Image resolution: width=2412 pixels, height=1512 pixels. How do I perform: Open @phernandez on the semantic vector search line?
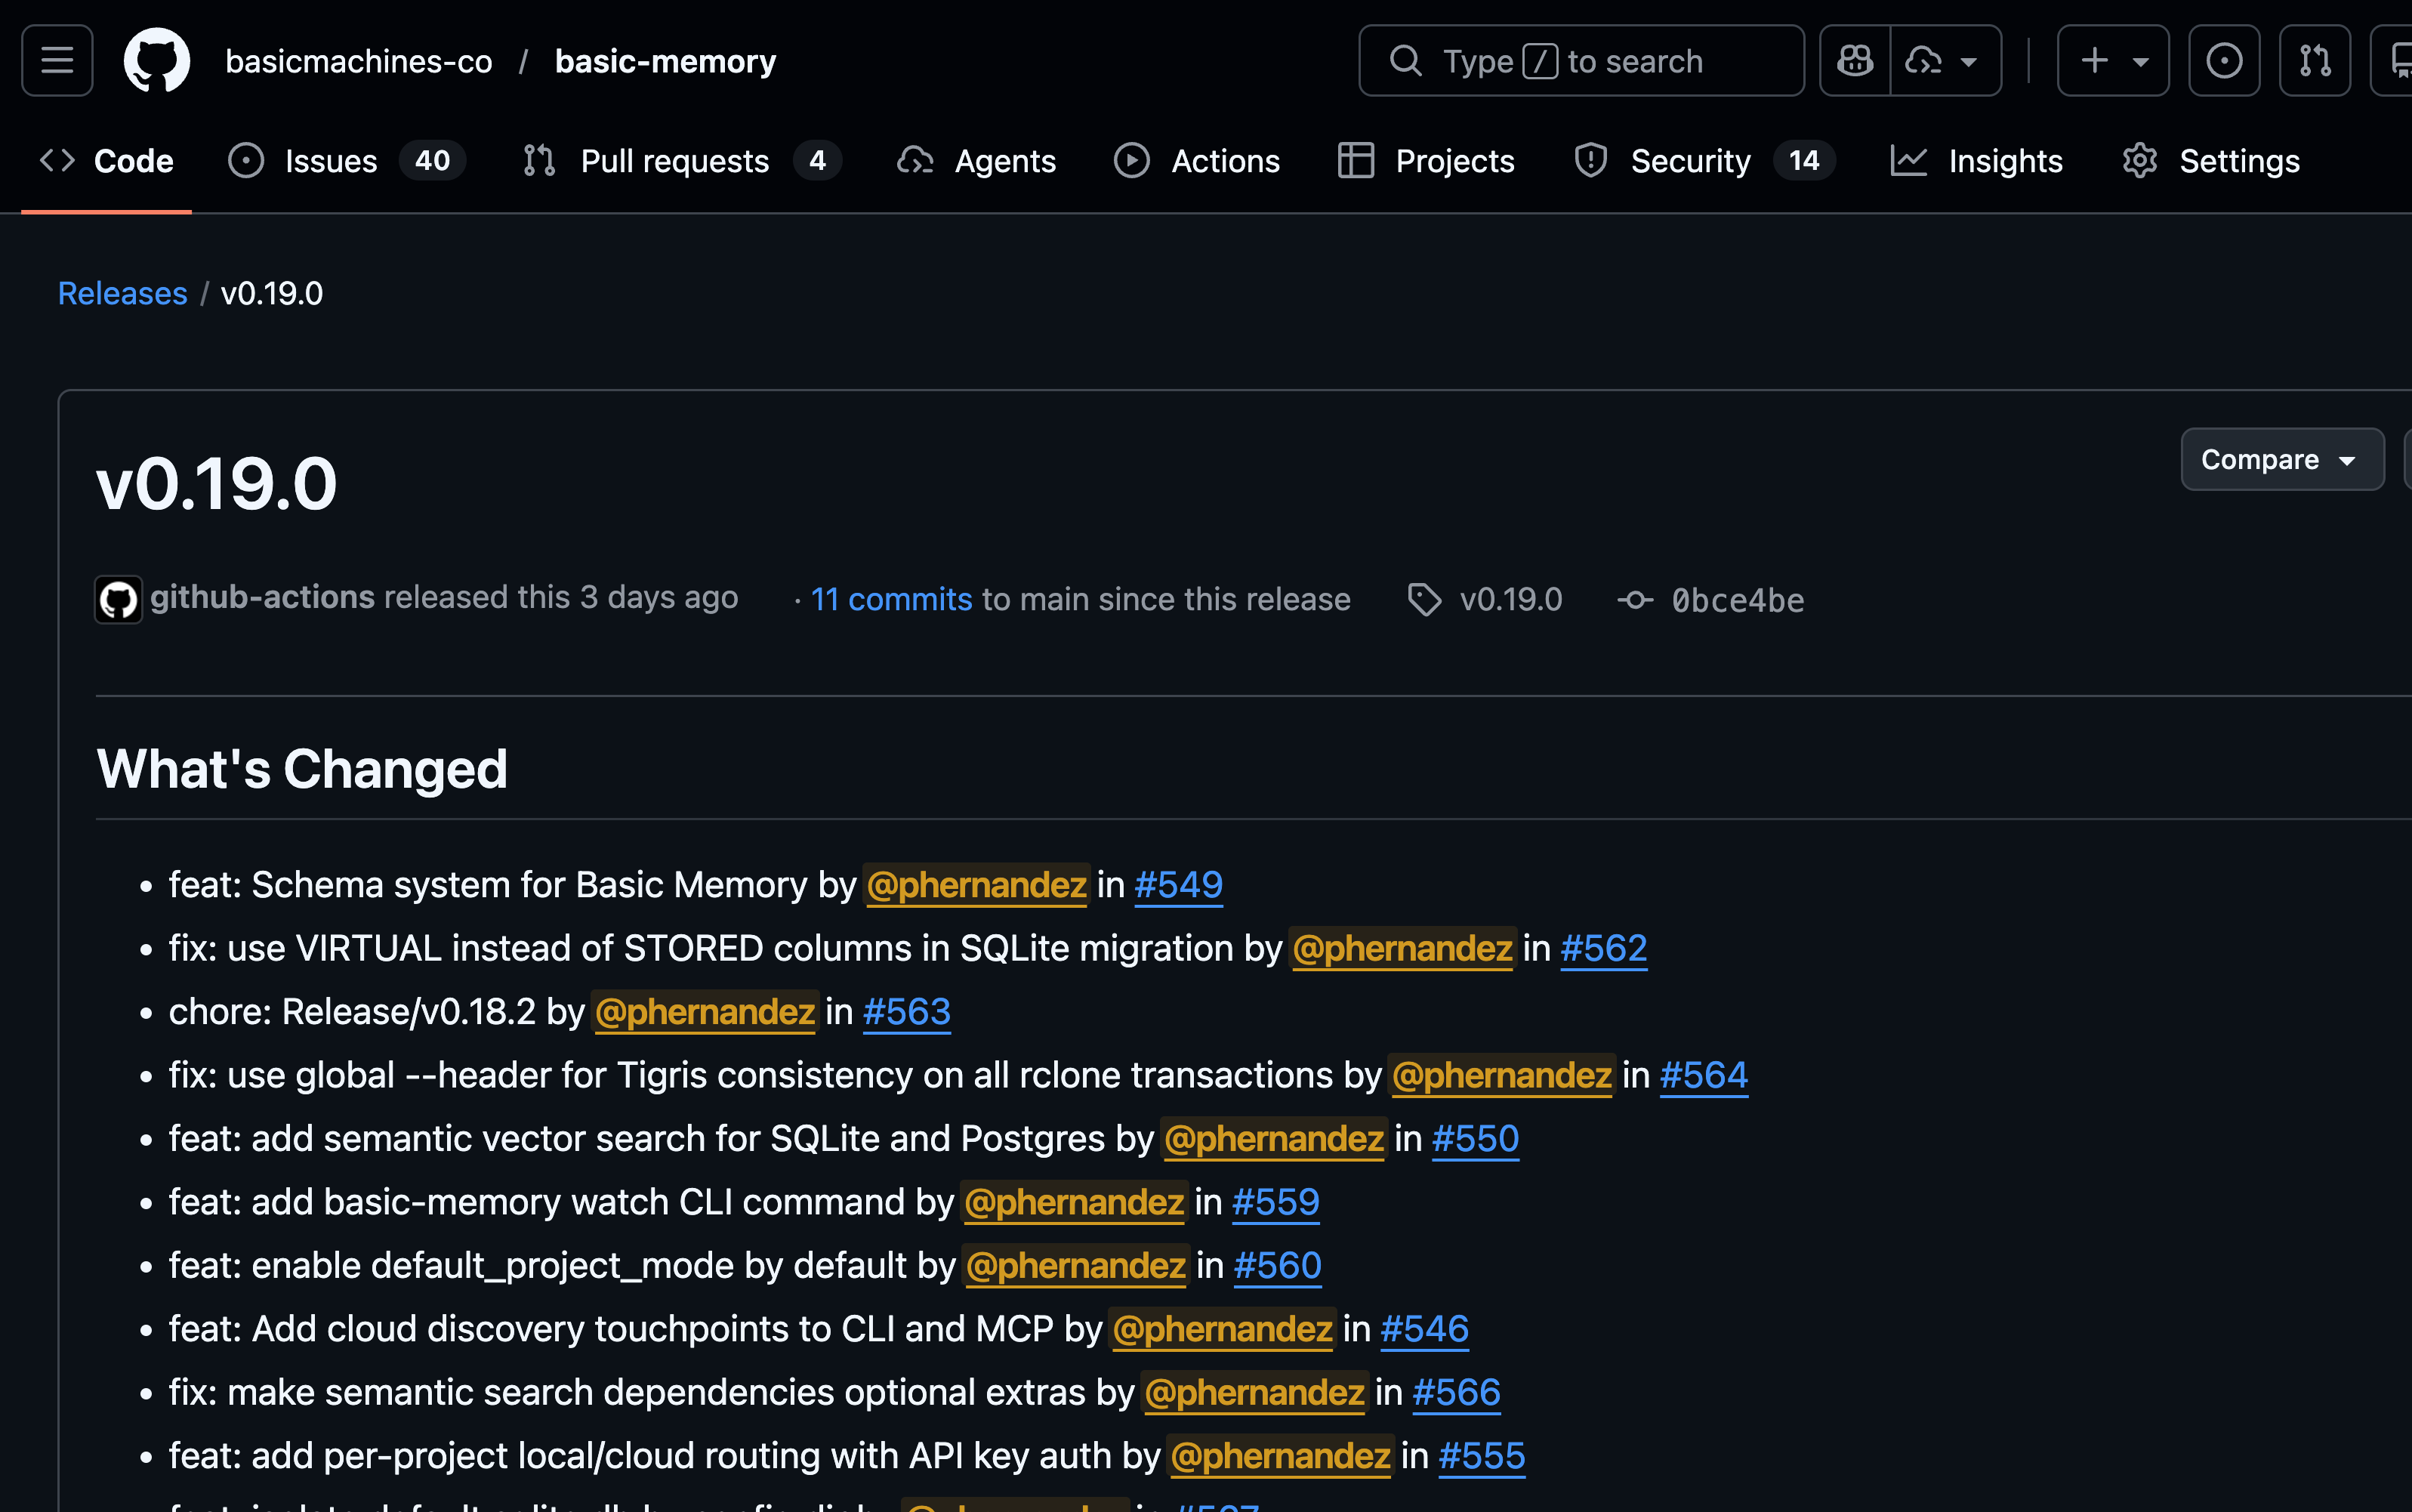(1273, 1139)
